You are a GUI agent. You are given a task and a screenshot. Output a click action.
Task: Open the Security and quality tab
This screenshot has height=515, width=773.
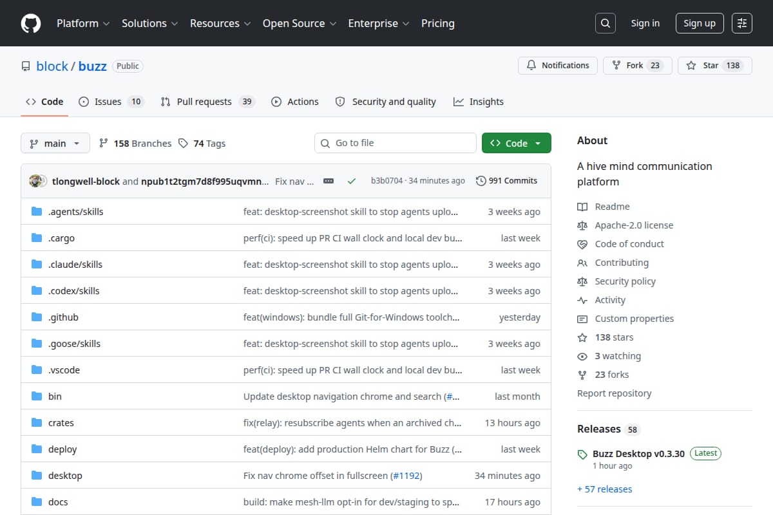386,102
